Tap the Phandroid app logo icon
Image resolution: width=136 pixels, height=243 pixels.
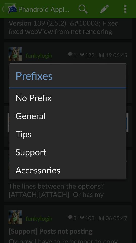click(12, 9)
